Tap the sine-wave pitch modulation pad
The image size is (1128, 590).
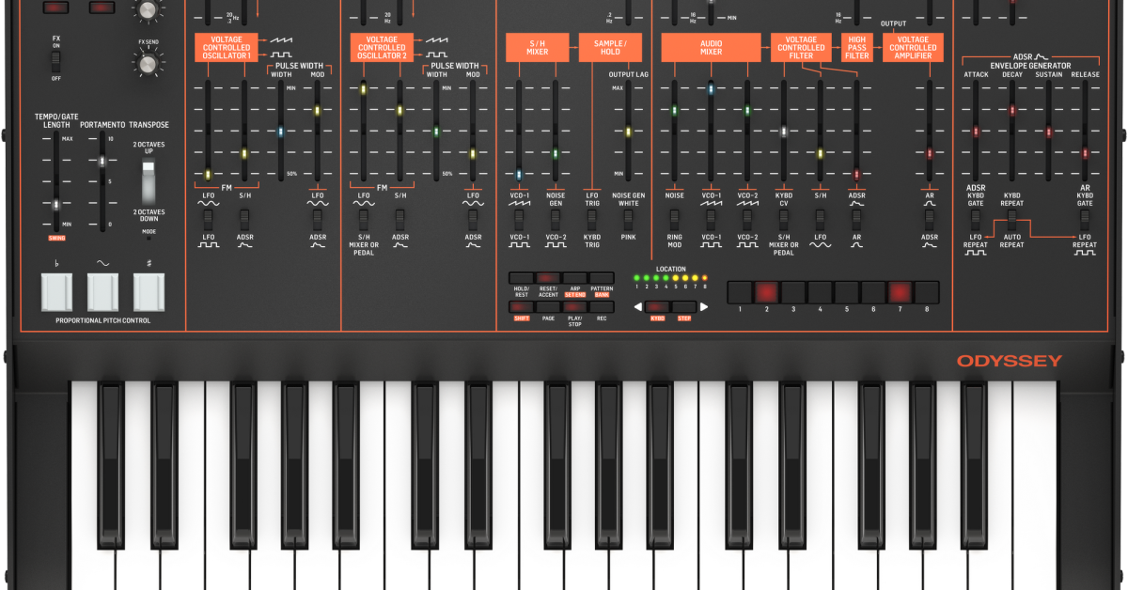pos(103,292)
